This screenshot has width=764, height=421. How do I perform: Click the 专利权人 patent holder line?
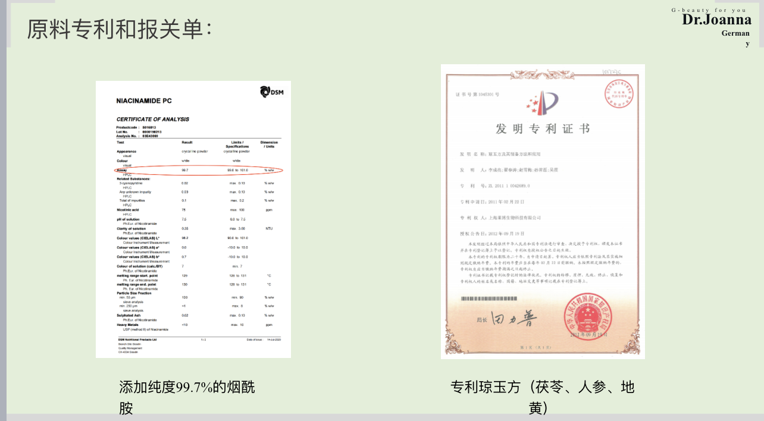pyautogui.click(x=500, y=218)
